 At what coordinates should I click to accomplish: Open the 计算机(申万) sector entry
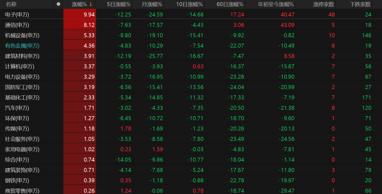pyautogui.click(x=19, y=66)
